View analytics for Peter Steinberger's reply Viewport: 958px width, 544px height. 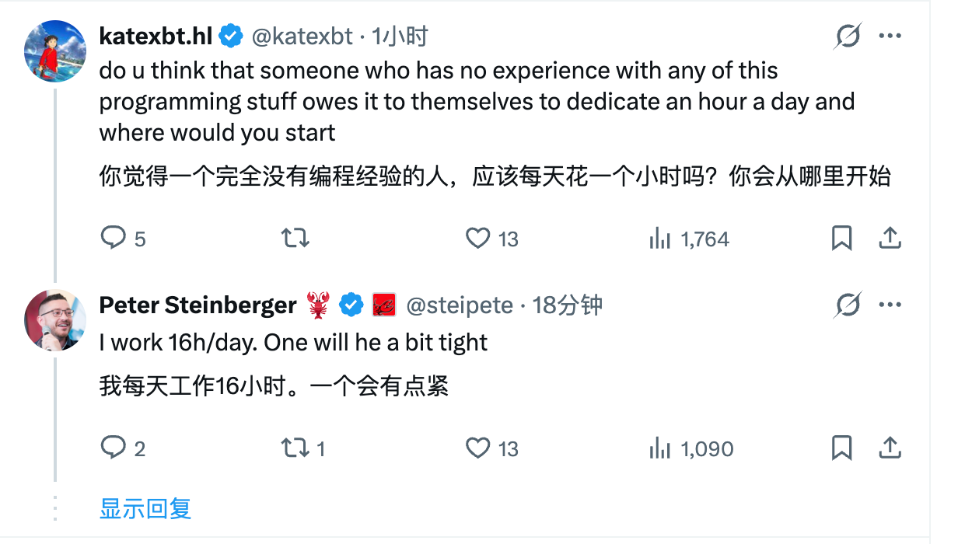(x=659, y=448)
